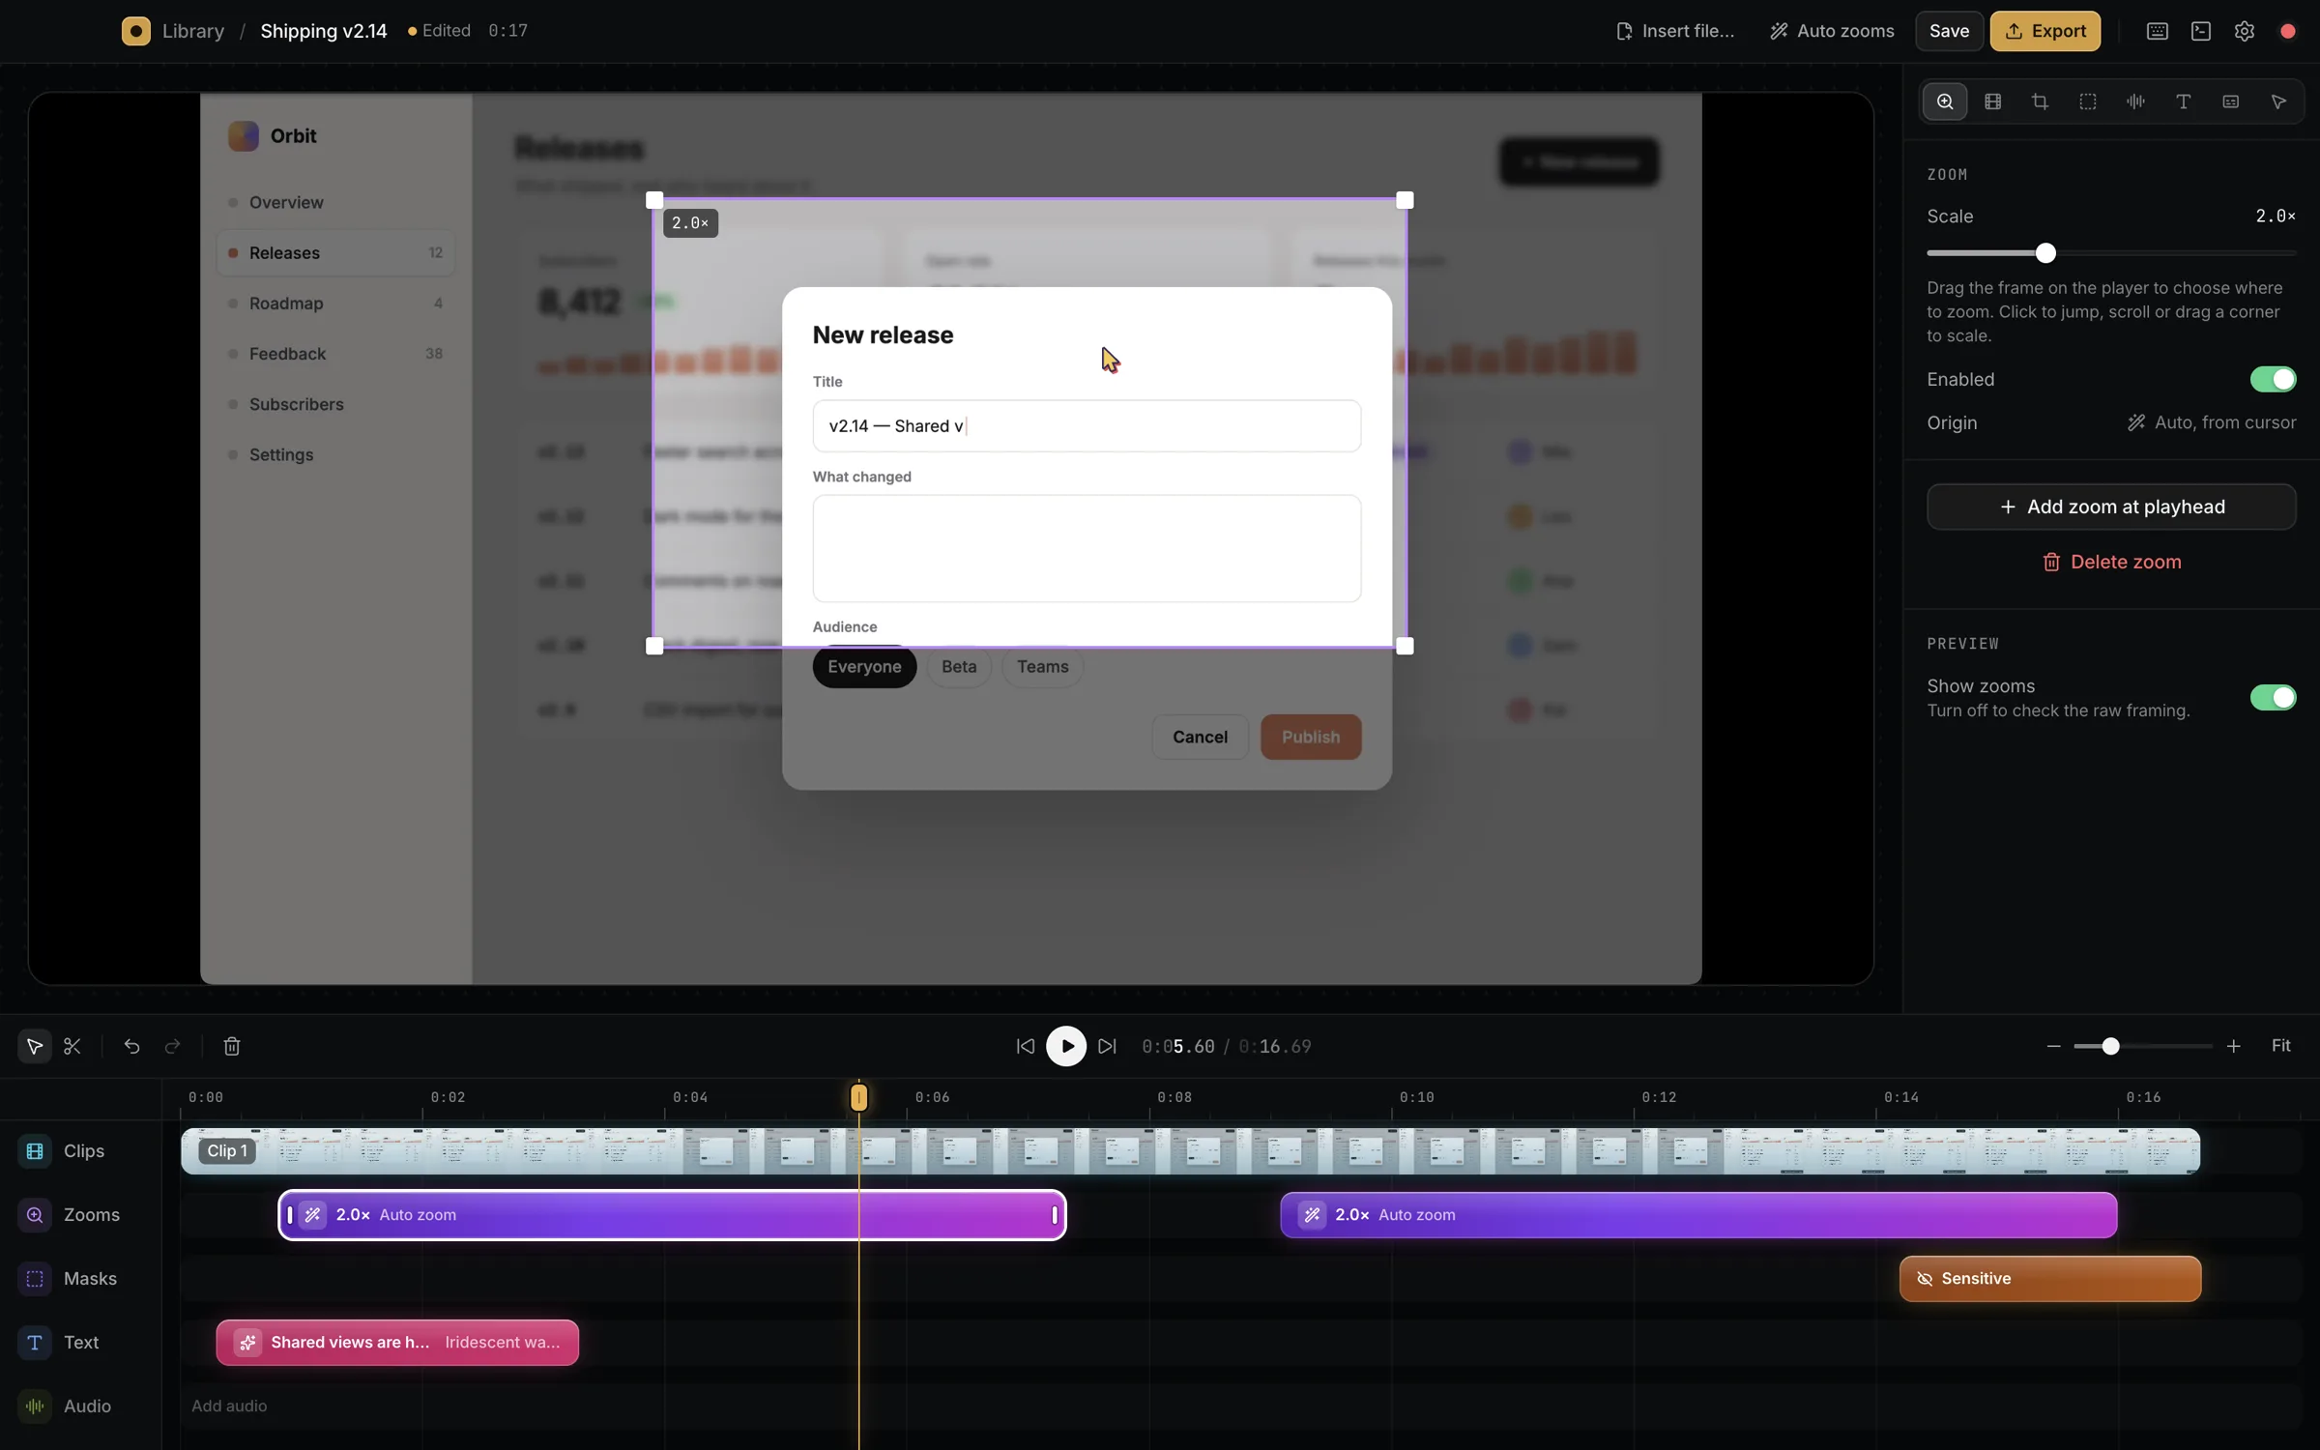Toggle the Show zooms switch
Image resolution: width=2320 pixels, height=1450 pixels.
[x=2272, y=698]
